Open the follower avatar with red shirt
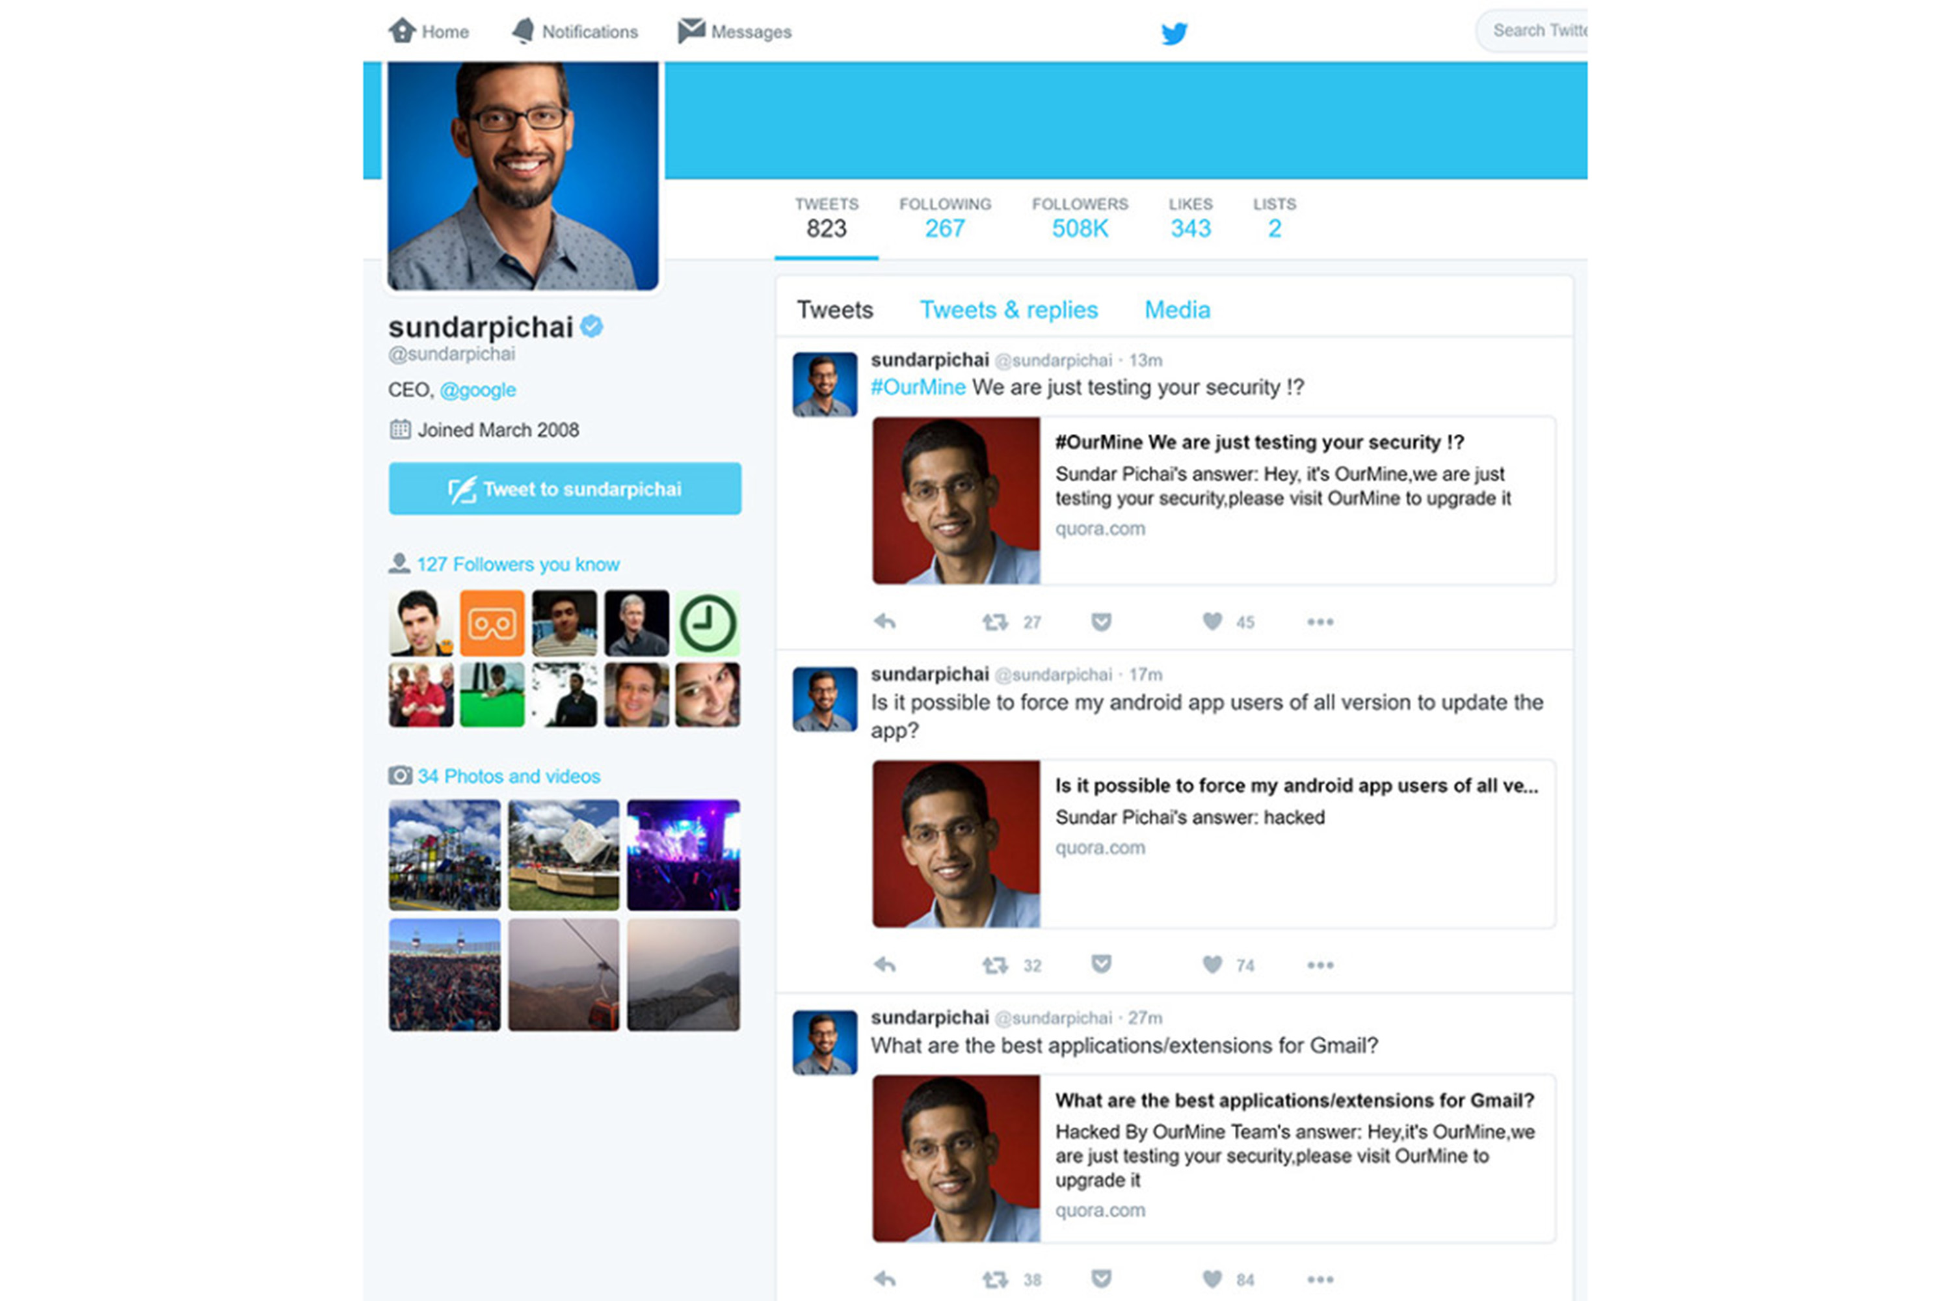1951x1301 pixels. [x=421, y=695]
